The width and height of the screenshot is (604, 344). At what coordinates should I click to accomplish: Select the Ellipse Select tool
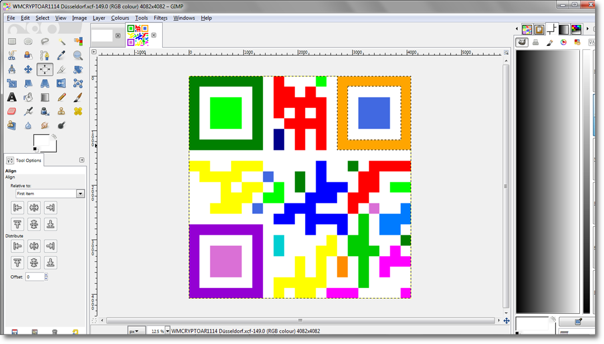[x=28, y=41]
